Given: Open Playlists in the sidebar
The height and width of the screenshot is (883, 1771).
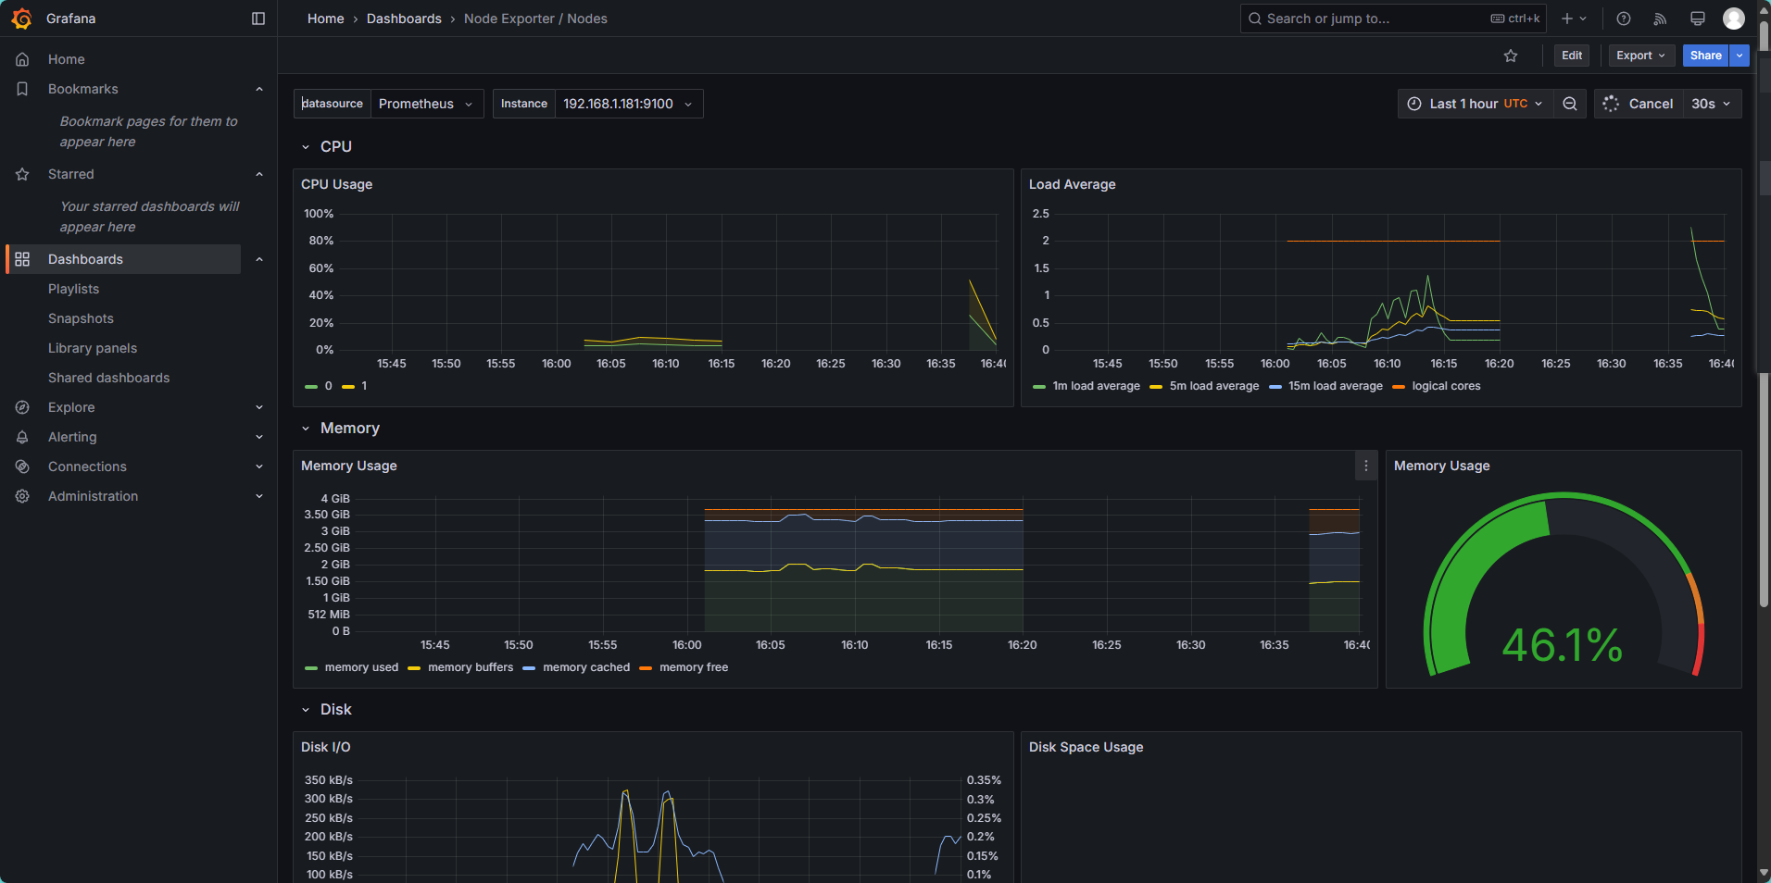Looking at the screenshot, I should 73,289.
